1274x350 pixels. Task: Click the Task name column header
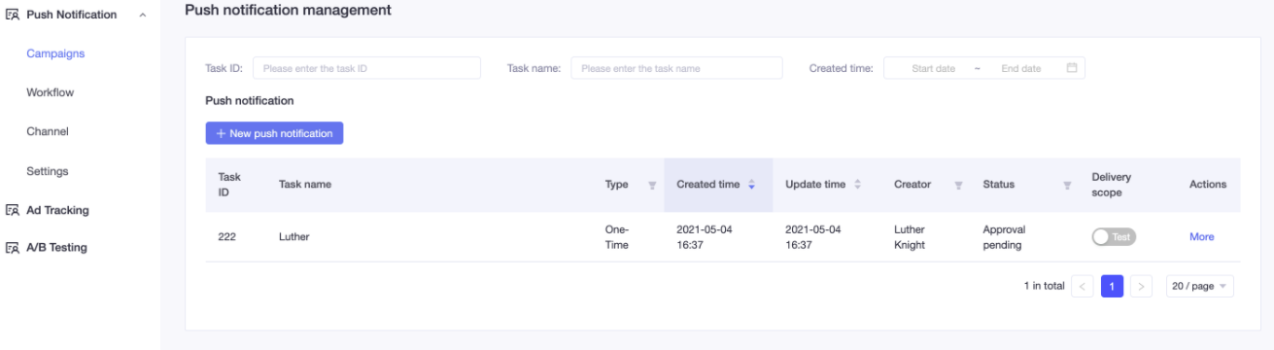point(305,185)
